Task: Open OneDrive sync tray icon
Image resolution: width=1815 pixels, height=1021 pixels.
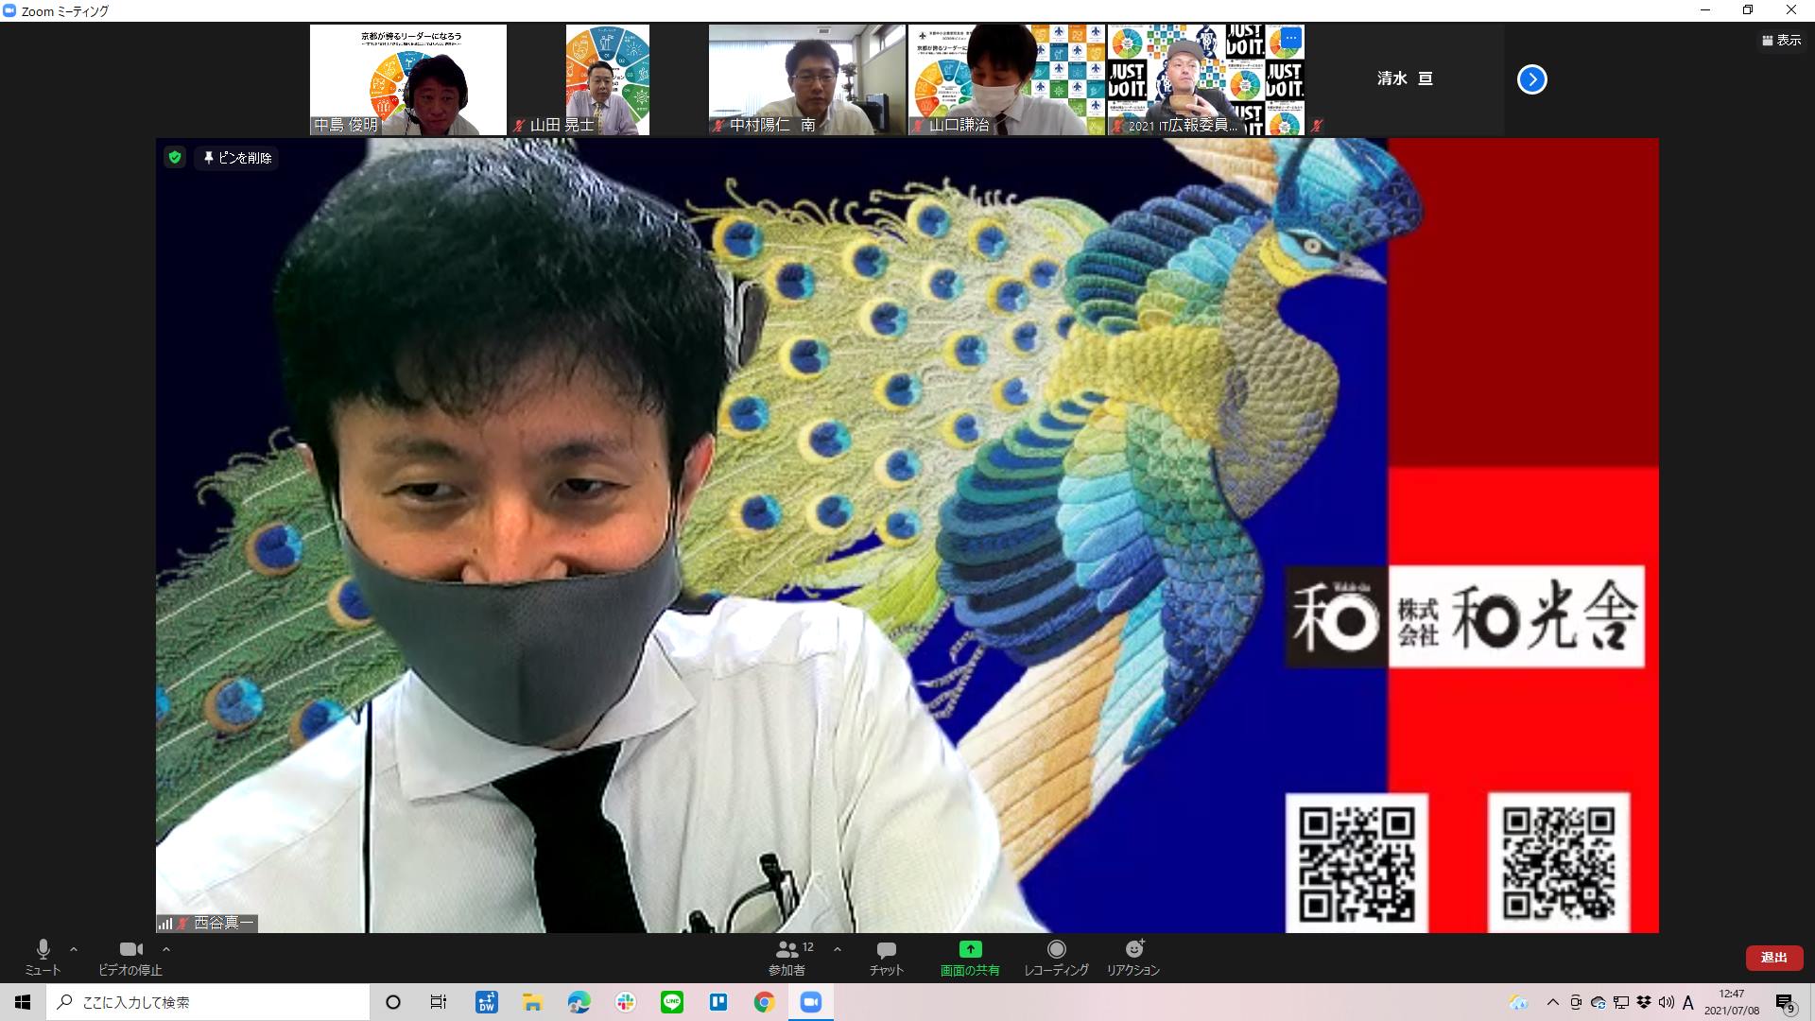Action: [x=1598, y=1002]
